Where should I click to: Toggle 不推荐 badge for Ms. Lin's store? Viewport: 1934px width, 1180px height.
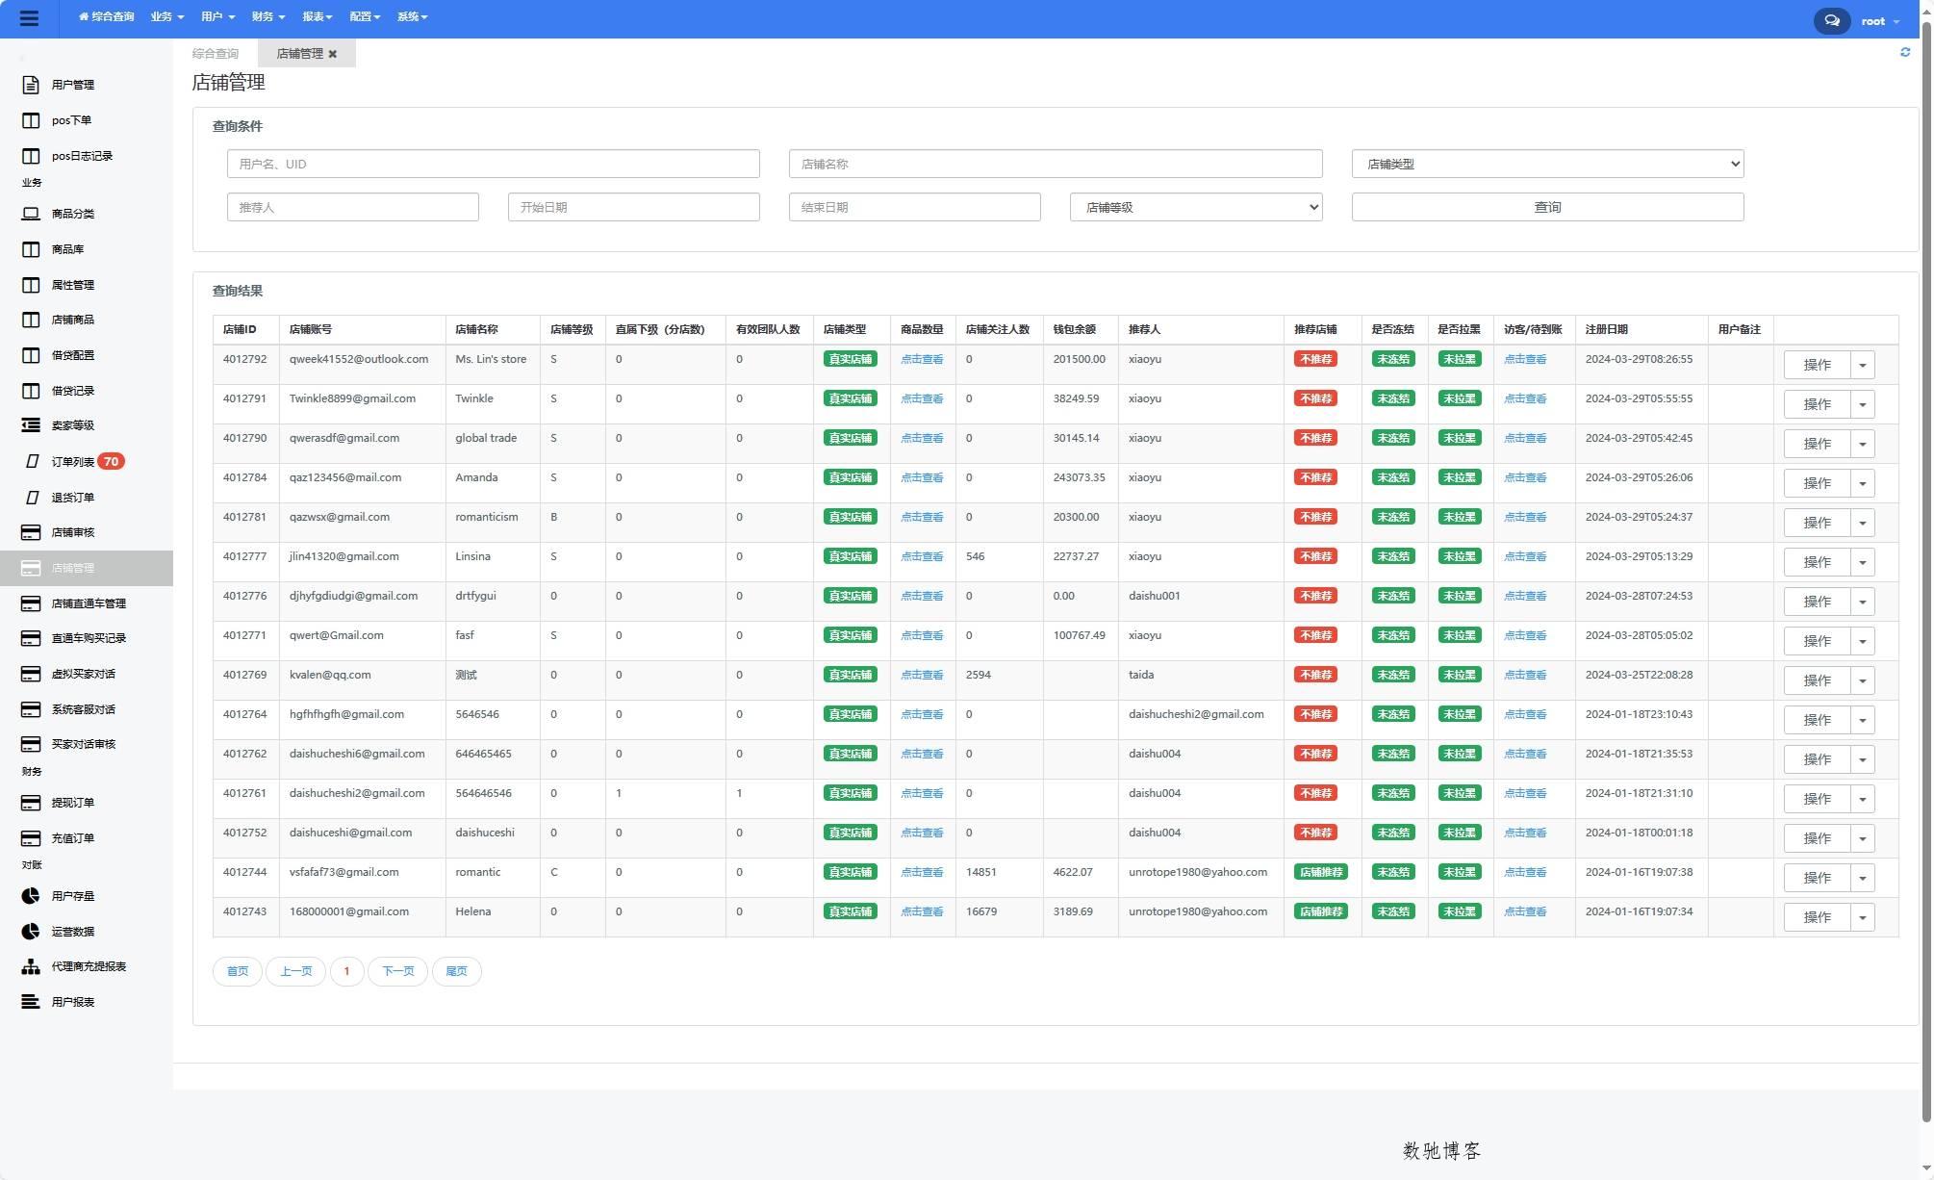click(1315, 359)
